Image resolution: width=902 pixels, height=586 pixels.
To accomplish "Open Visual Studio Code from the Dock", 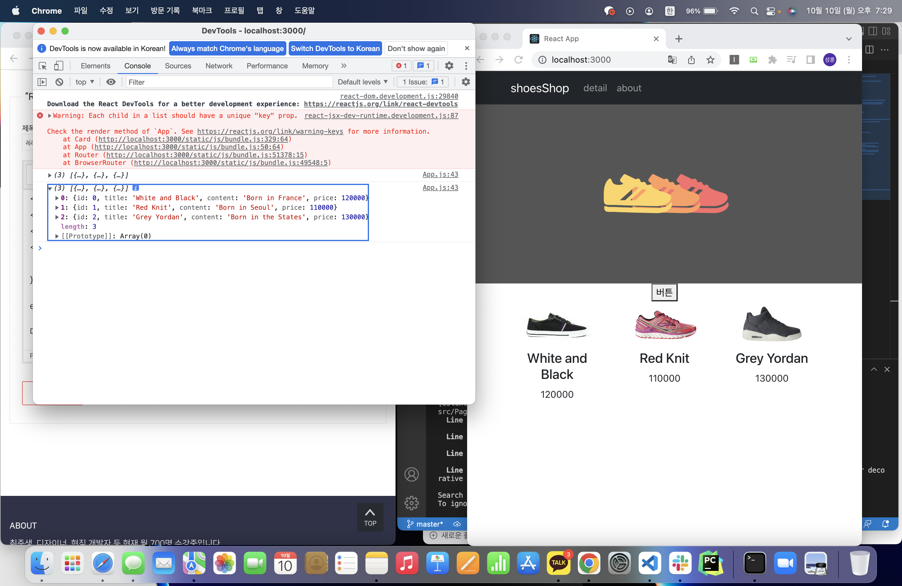I will [650, 563].
